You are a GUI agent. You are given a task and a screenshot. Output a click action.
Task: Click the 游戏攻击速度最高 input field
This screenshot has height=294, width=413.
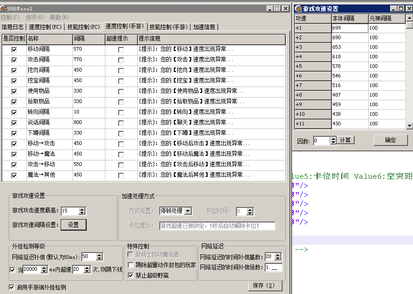[x=70, y=211]
